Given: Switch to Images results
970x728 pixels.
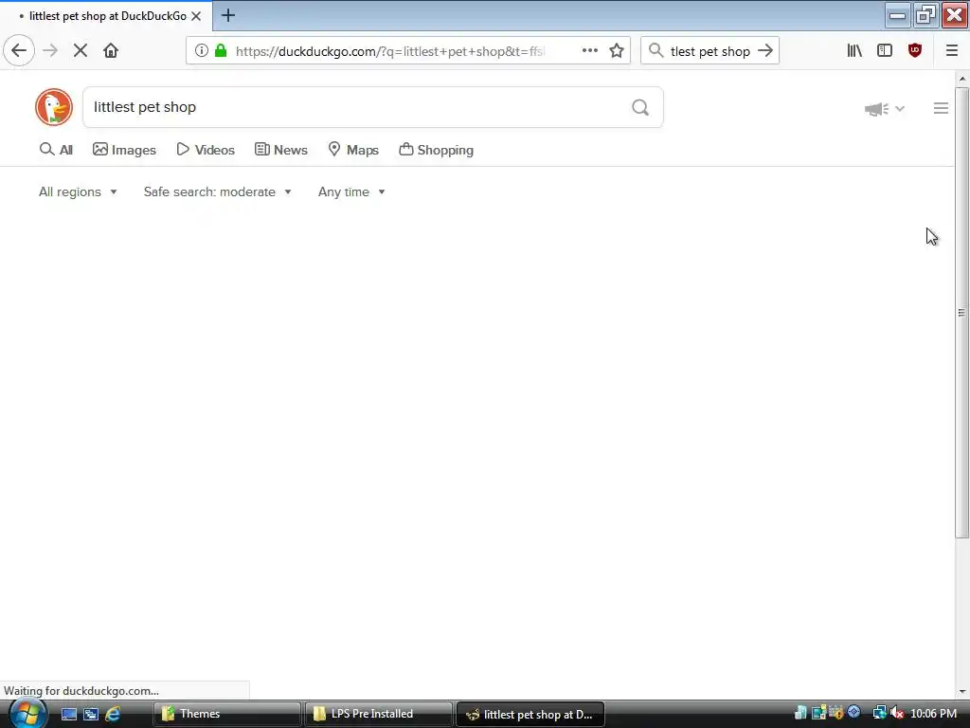Looking at the screenshot, I should tap(124, 150).
